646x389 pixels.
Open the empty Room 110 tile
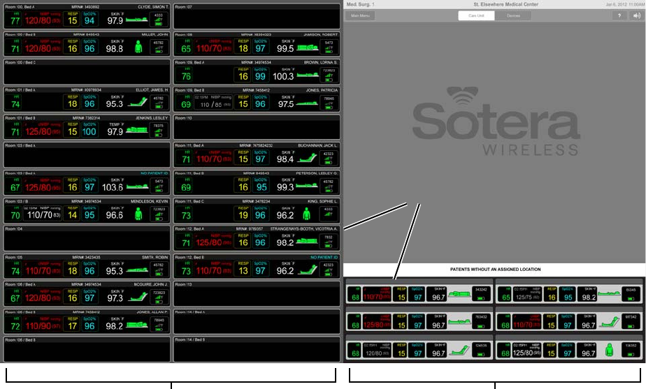(257, 127)
